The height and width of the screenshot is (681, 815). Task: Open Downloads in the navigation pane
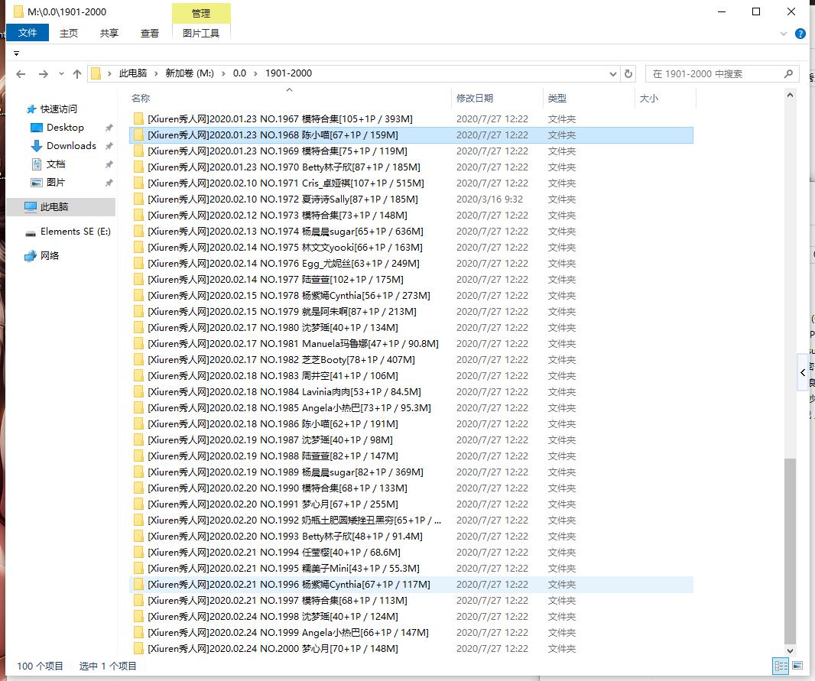pyautogui.click(x=70, y=146)
